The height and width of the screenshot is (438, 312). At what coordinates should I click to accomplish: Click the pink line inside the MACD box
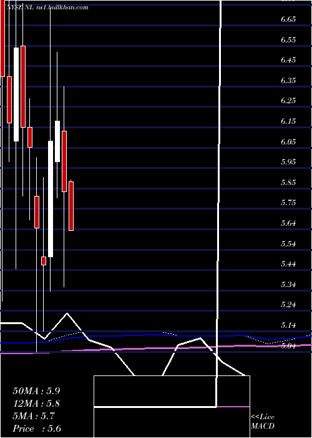point(233,407)
